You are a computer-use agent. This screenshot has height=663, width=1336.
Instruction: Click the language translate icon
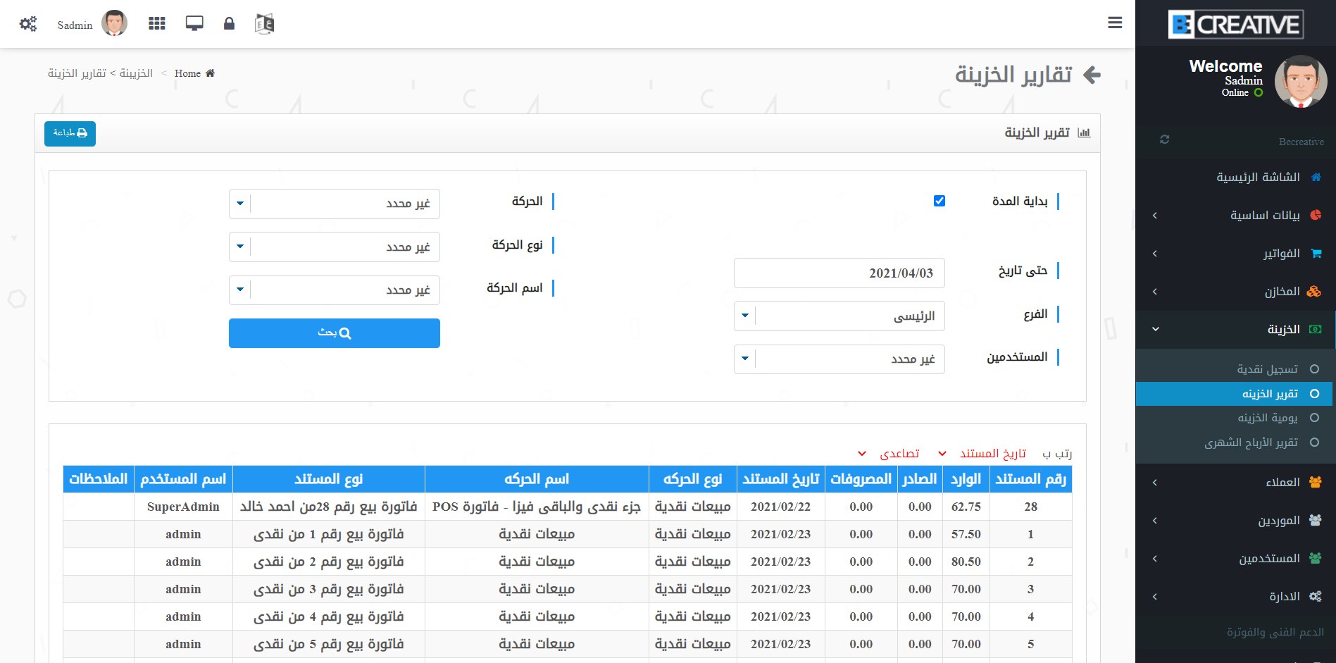click(x=264, y=24)
